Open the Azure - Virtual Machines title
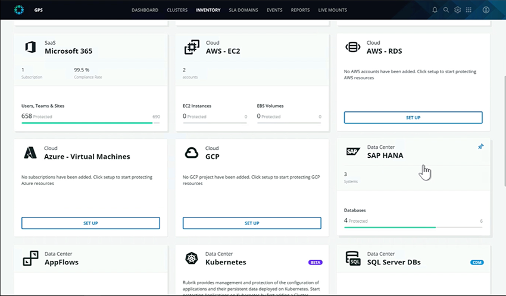 [87, 157]
